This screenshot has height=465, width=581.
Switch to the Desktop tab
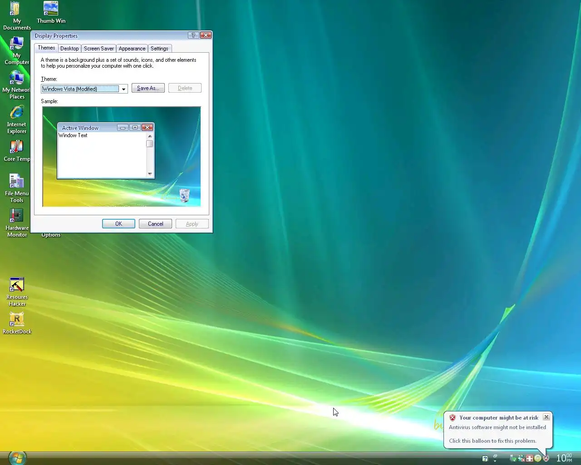69,49
